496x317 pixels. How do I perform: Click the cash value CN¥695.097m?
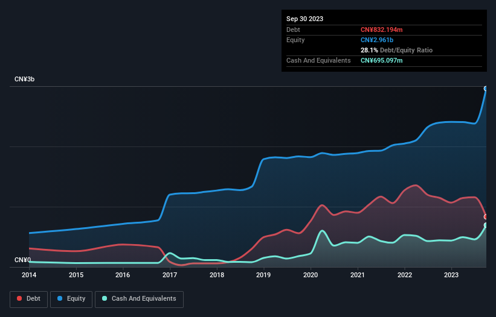(x=381, y=60)
